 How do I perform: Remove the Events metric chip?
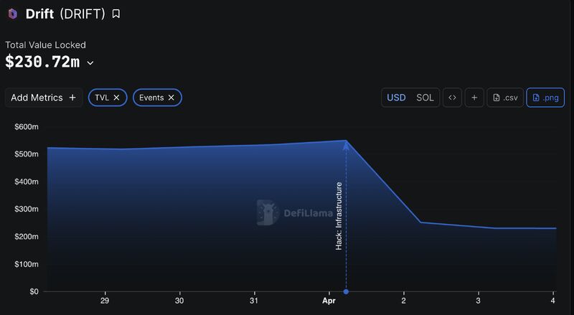coord(171,98)
